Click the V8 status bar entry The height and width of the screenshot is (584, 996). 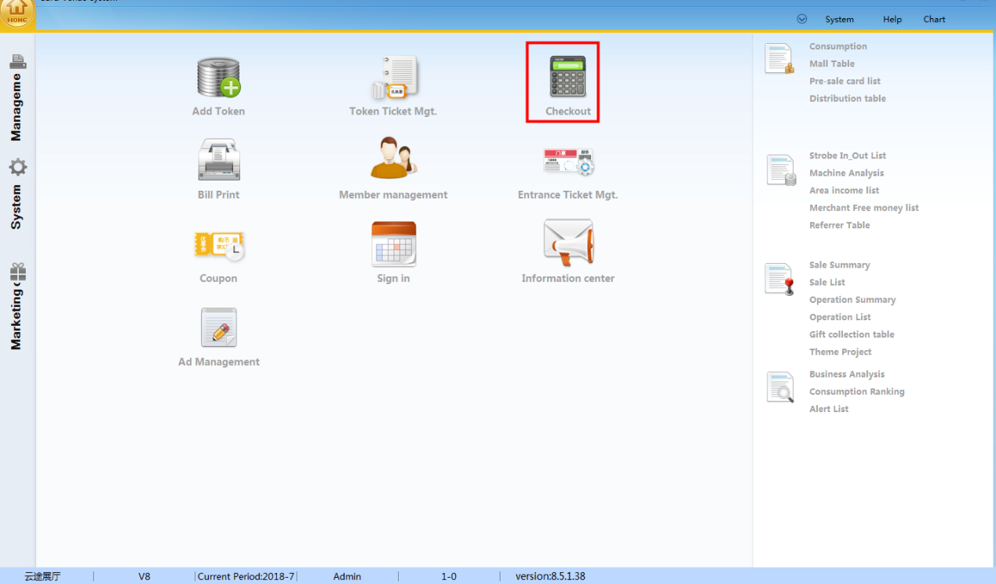click(x=144, y=576)
